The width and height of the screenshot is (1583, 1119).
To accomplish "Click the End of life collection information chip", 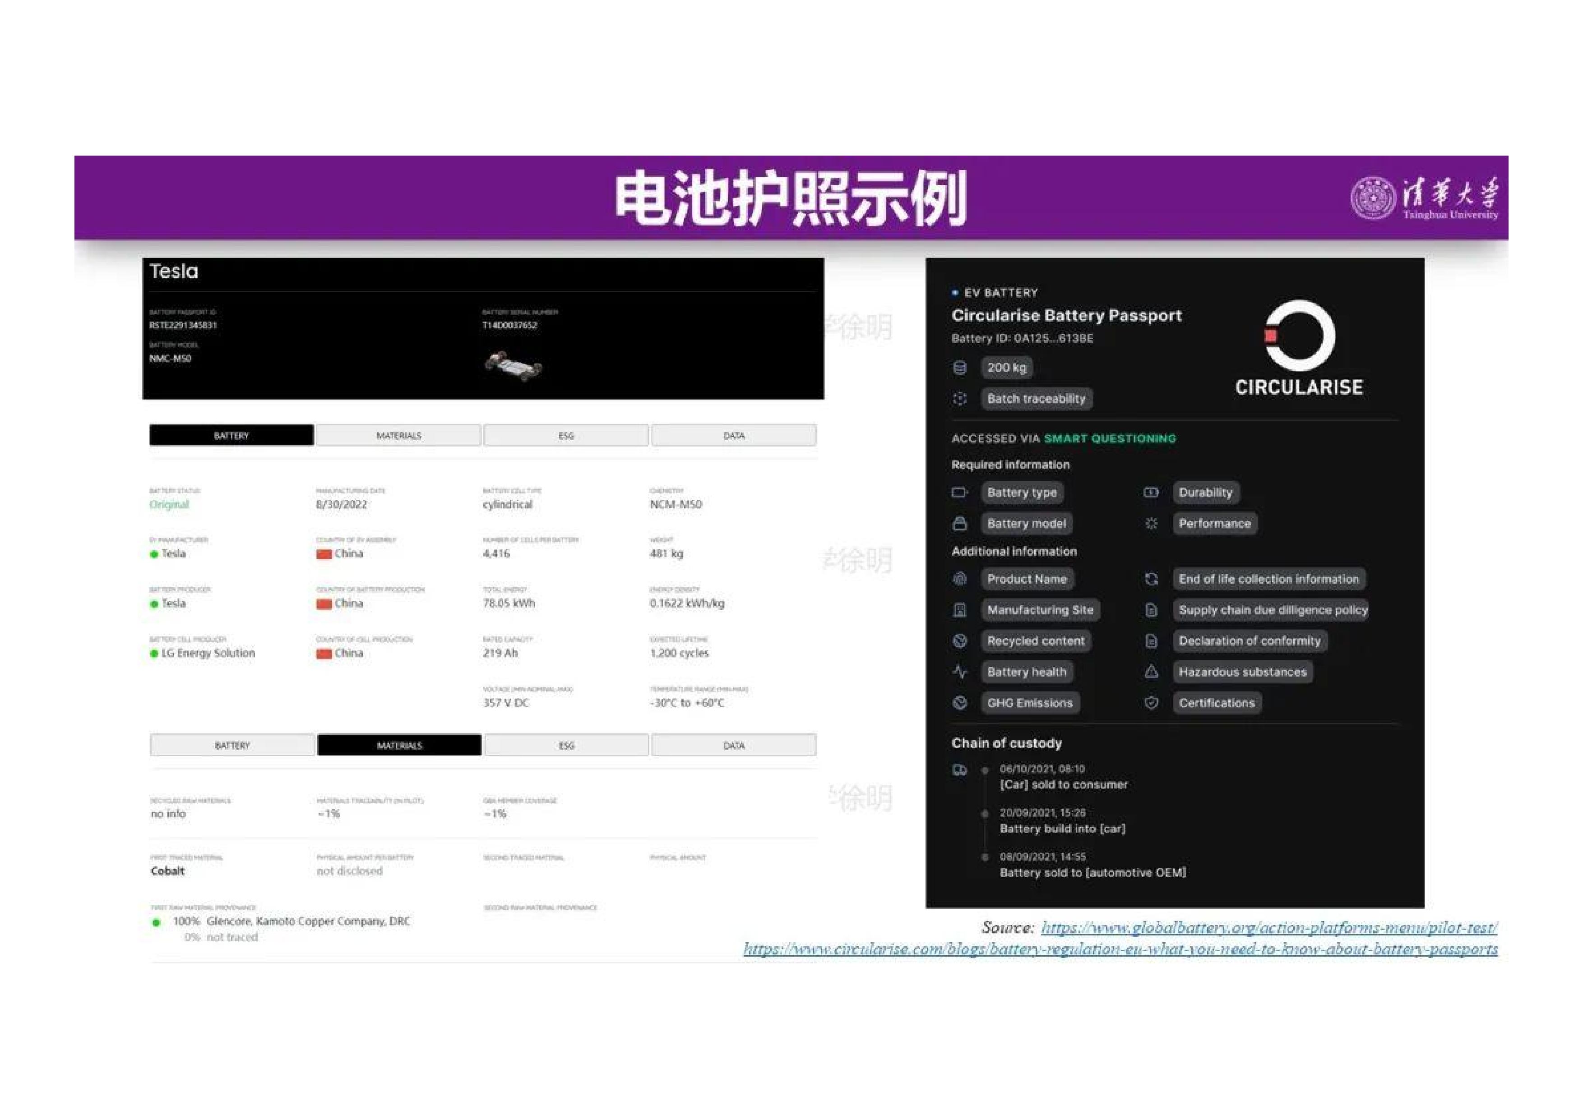I will (1268, 579).
